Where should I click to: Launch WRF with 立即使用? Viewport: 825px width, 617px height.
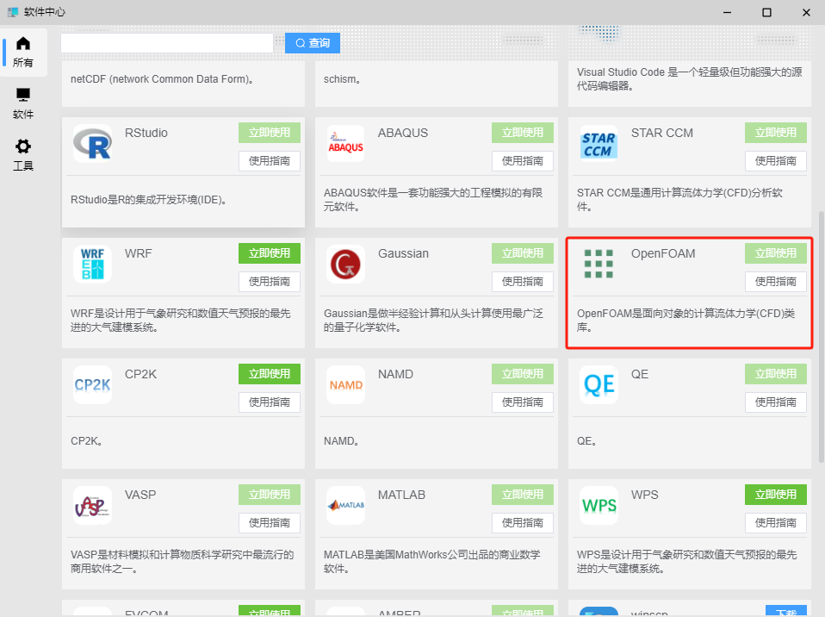pos(270,253)
